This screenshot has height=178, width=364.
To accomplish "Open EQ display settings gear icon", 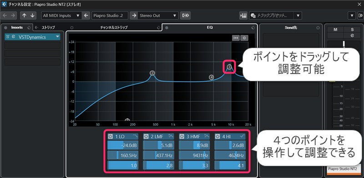I will coord(244,38).
